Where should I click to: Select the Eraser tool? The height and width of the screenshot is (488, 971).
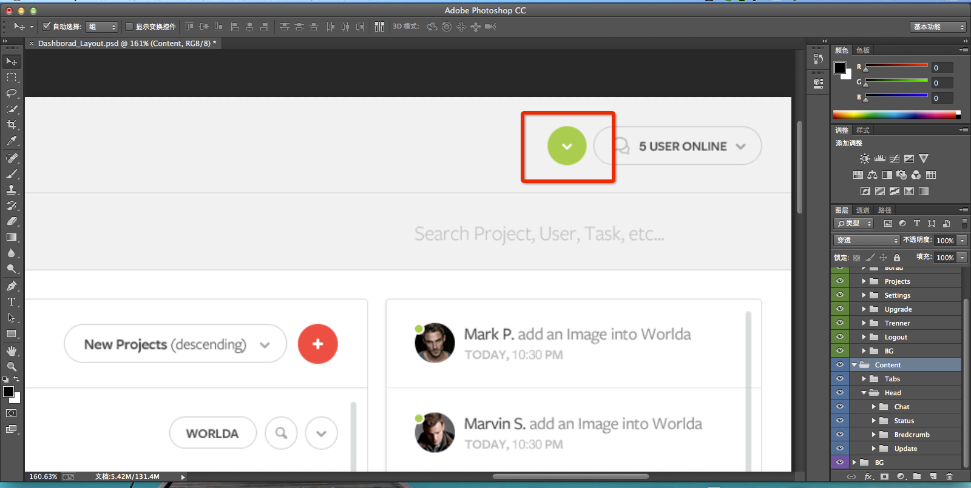(x=12, y=221)
